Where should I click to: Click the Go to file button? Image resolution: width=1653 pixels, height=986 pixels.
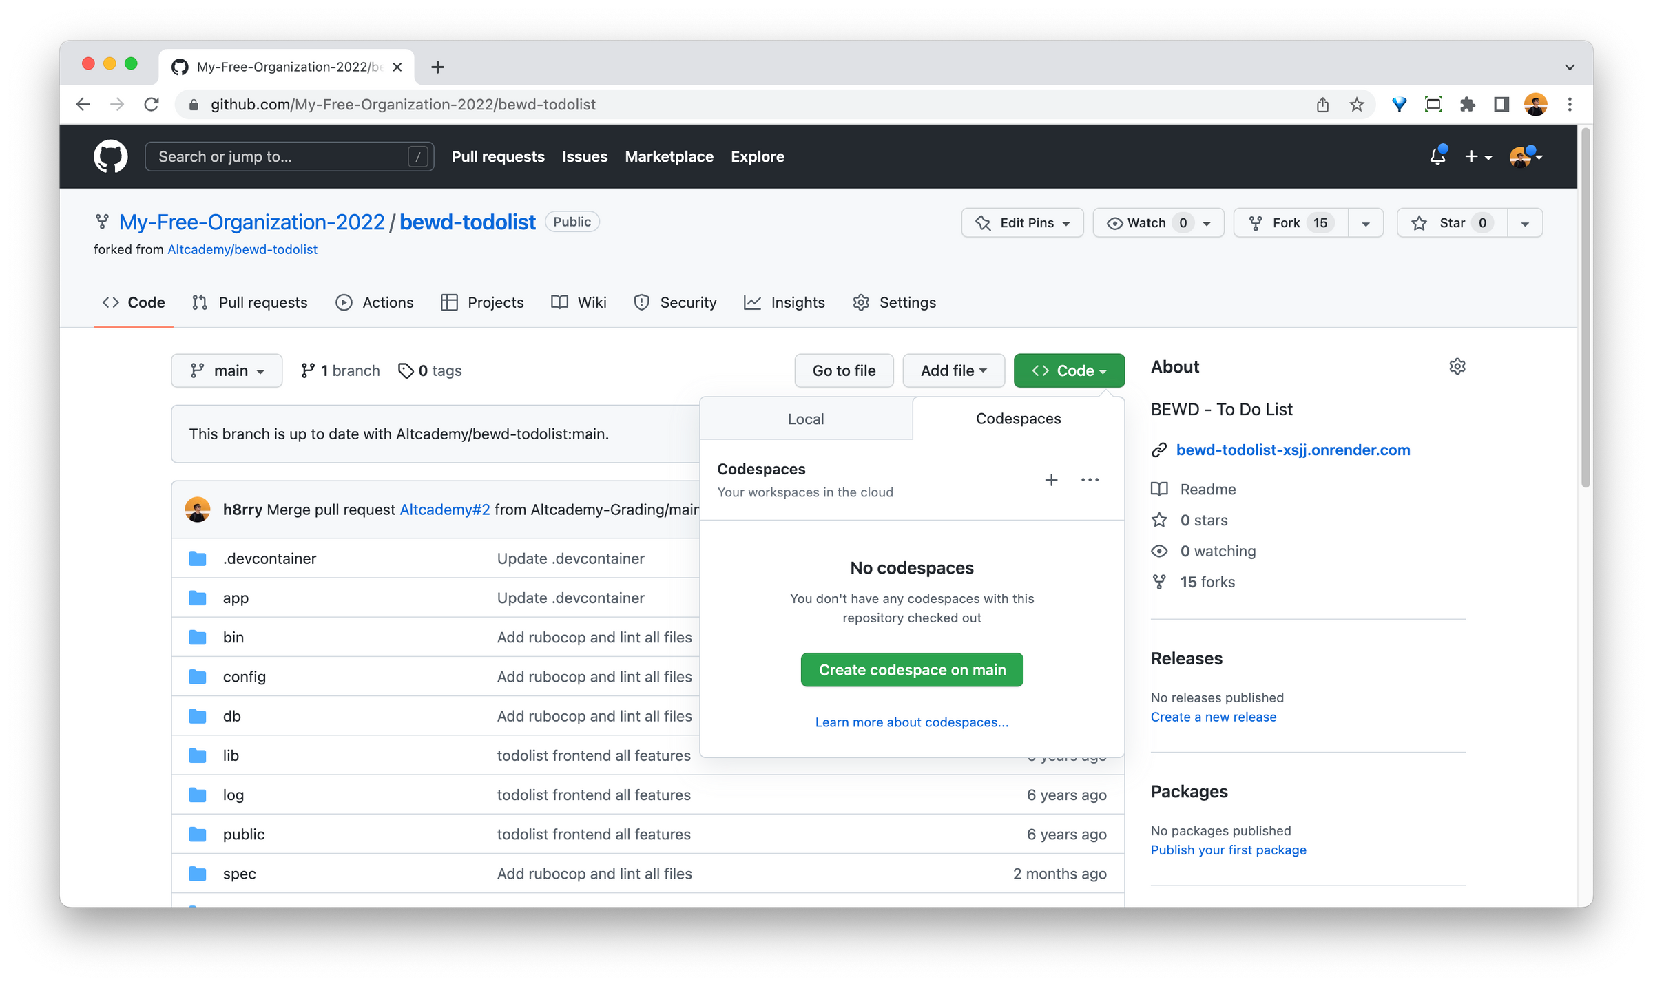(x=844, y=370)
